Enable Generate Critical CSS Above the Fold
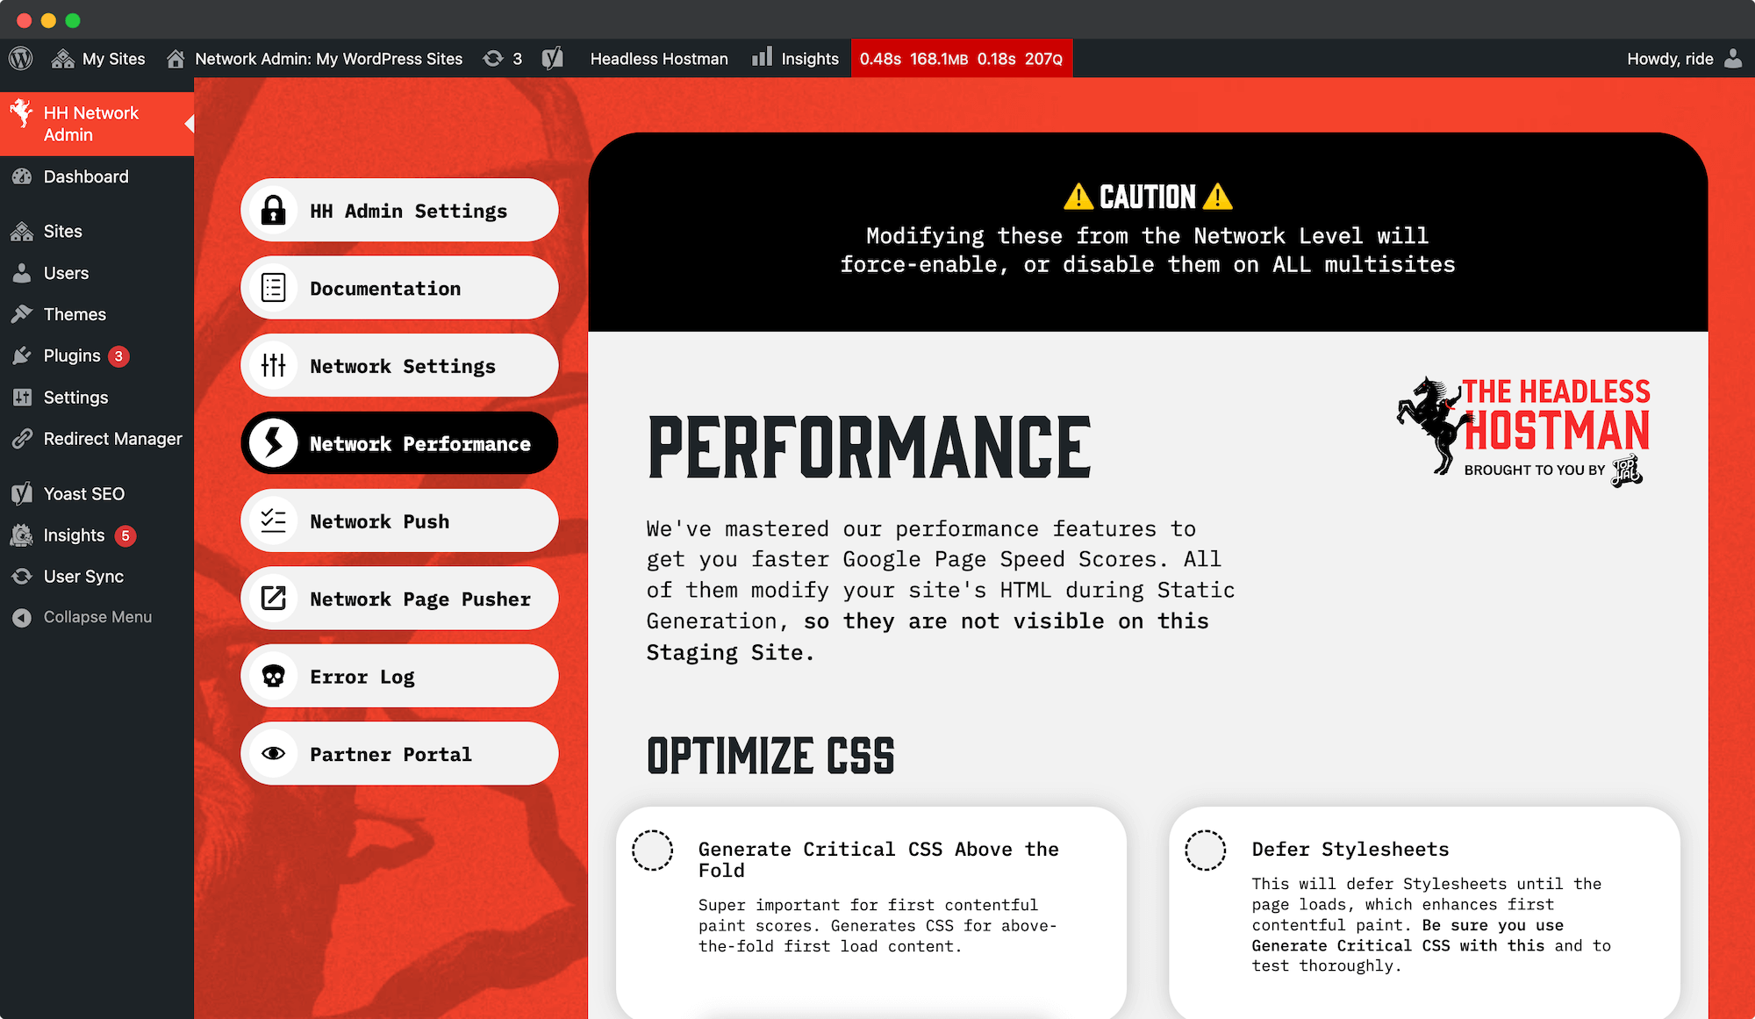Screen dimensions: 1755x1019 652,850
